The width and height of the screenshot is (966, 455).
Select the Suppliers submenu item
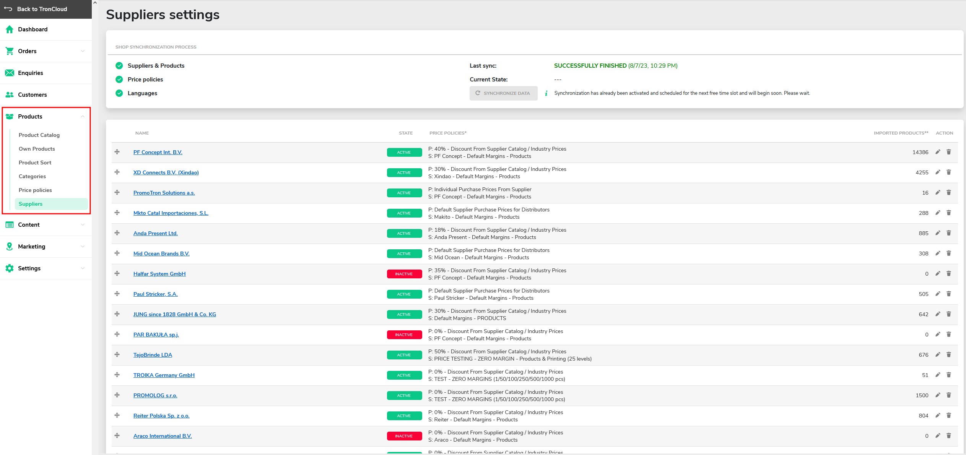[x=51, y=204]
